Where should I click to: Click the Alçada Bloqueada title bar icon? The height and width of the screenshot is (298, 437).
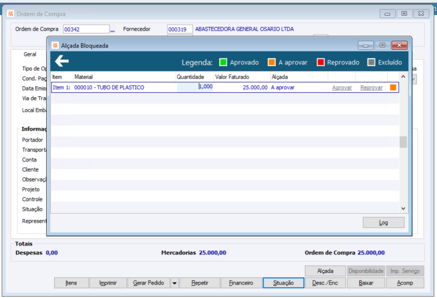pos(55,45)
